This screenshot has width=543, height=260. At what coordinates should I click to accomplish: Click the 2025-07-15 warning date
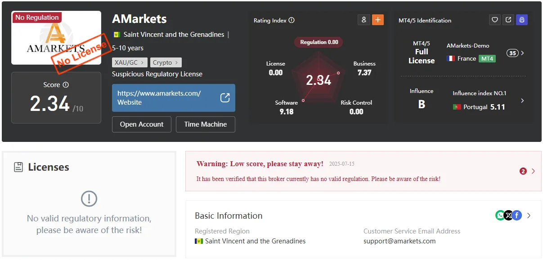coord(342,164)
